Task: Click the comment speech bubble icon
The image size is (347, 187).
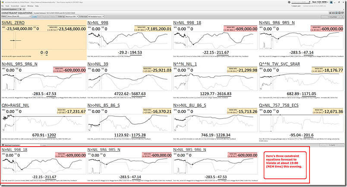Action: pos(343,13)
